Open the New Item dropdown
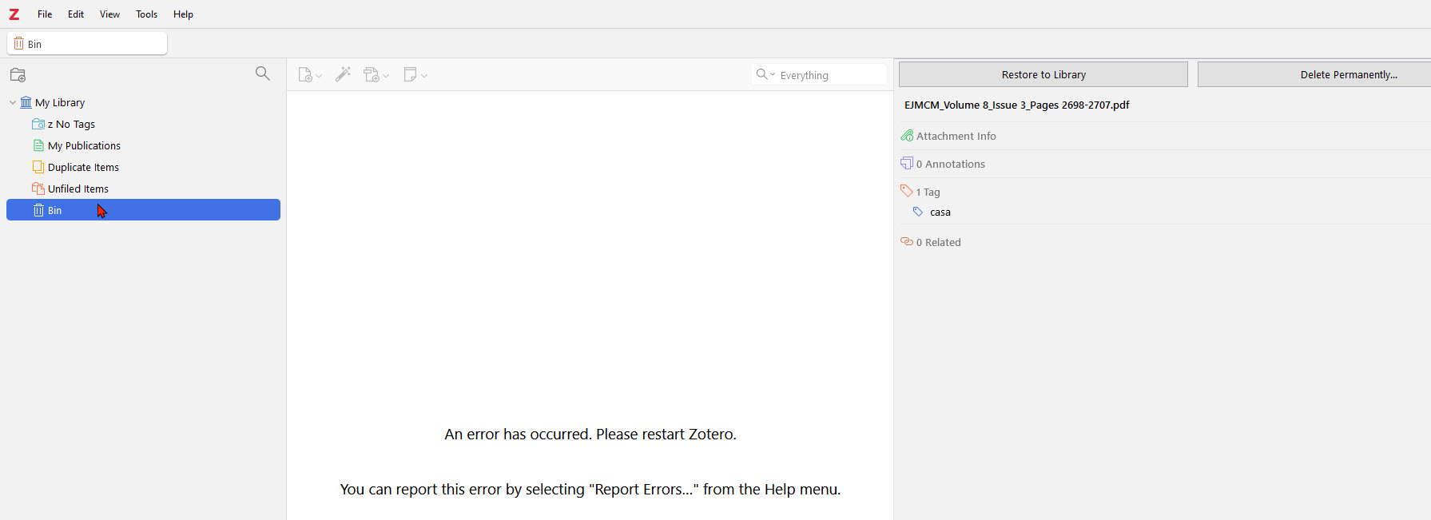 [x=310, y=75]
